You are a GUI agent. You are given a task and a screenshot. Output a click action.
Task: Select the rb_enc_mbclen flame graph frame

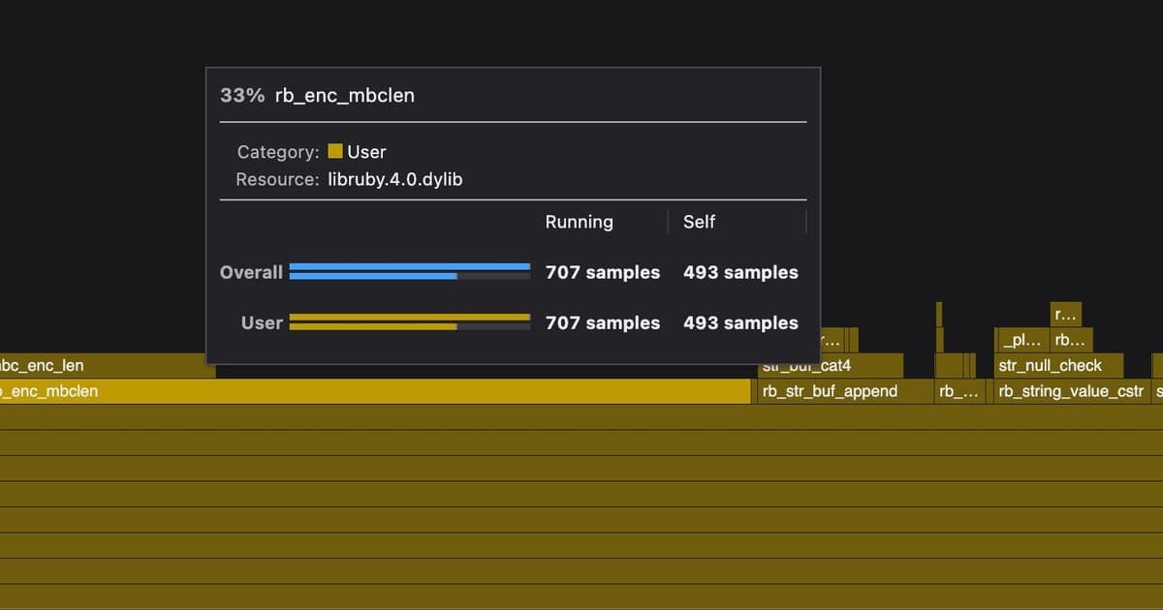[x=388, y=391]
